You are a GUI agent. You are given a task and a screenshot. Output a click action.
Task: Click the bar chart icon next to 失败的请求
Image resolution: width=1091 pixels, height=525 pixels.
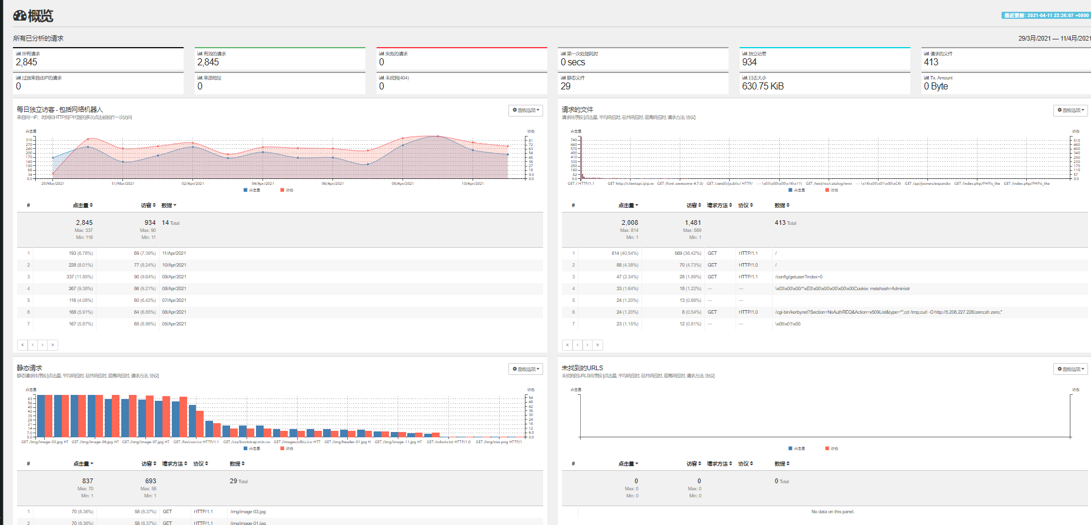point(381,54)
